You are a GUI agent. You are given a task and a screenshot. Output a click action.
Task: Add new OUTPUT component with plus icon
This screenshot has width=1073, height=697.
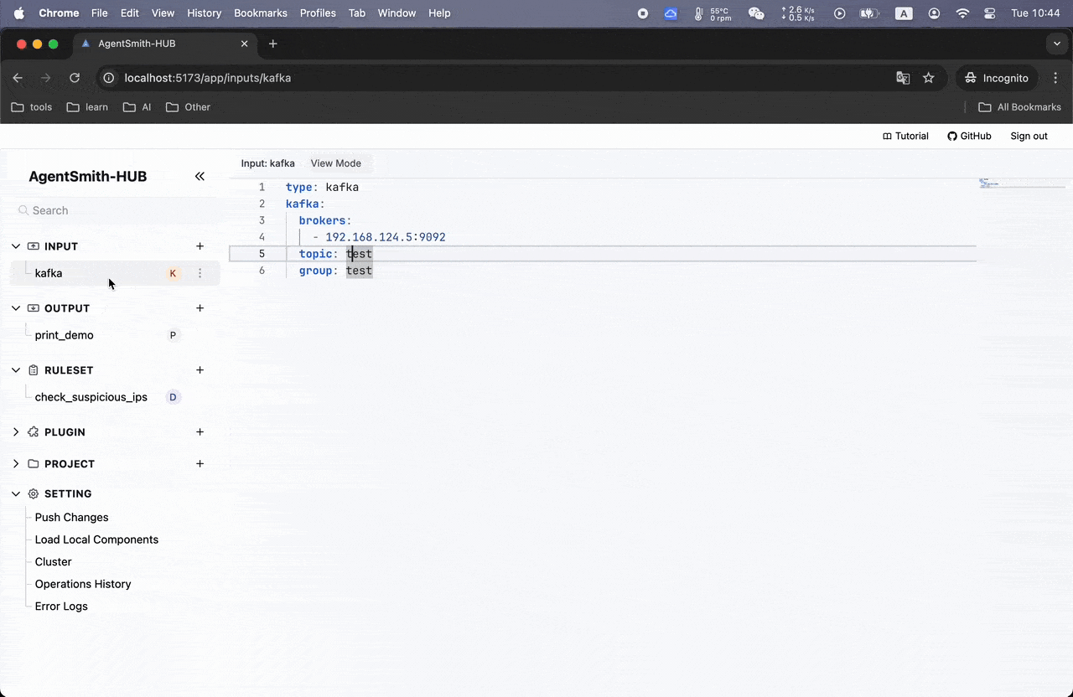(200, 308)
